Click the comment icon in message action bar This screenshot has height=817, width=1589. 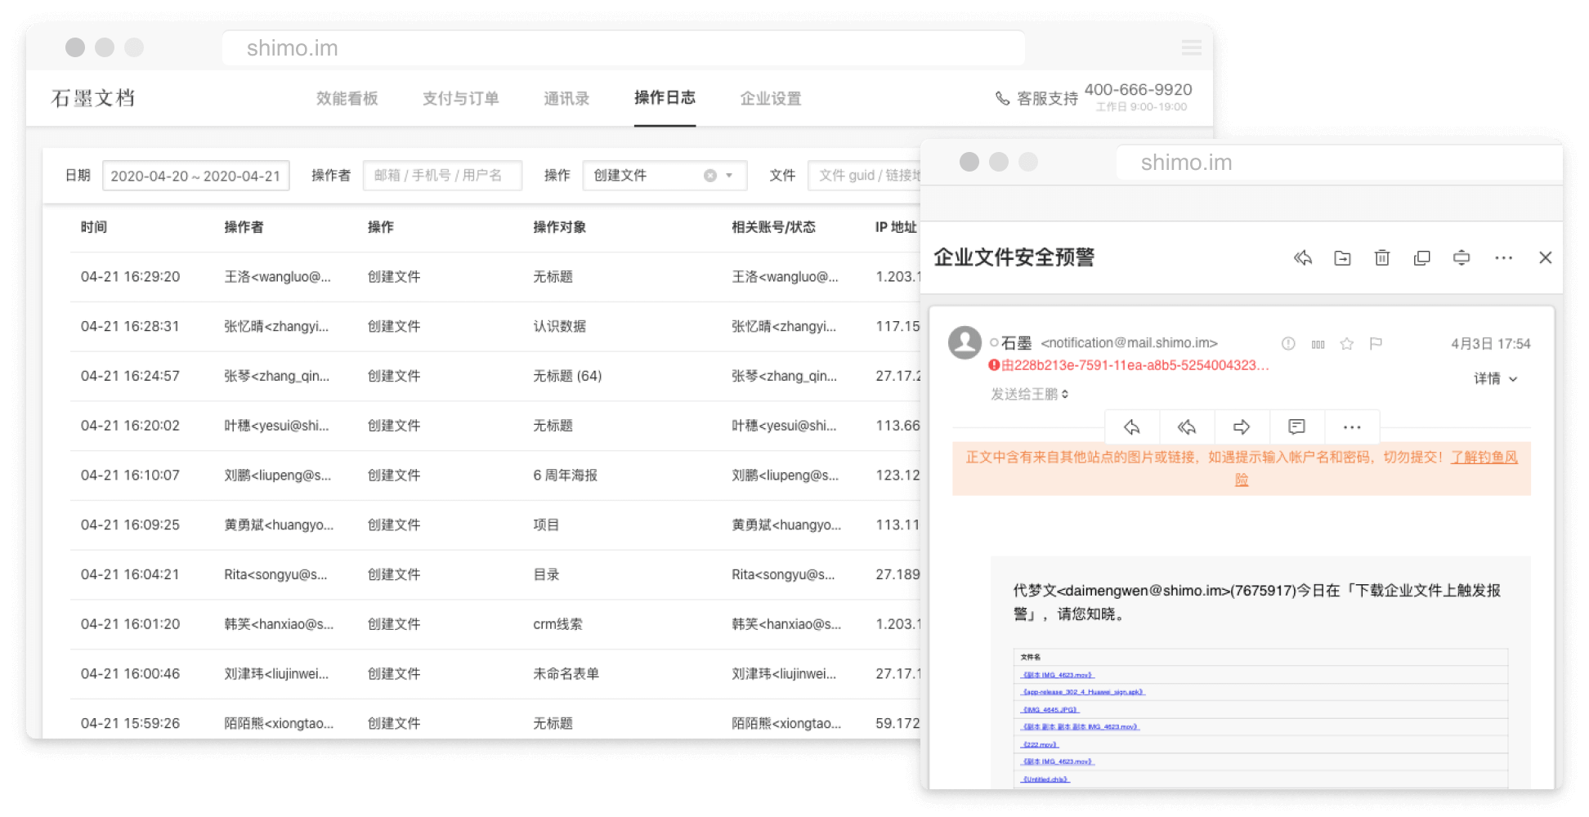pos(1296,426)
